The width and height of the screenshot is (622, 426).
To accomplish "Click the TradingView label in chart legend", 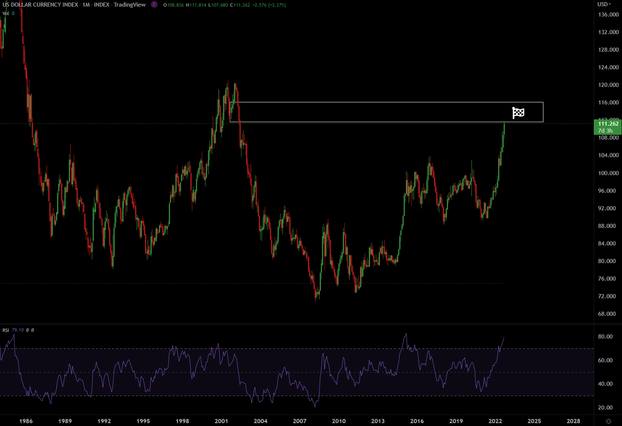I will (131, 5).
